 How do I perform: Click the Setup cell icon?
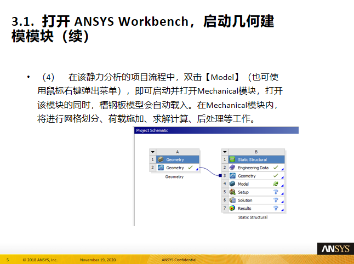coord(232,192)
